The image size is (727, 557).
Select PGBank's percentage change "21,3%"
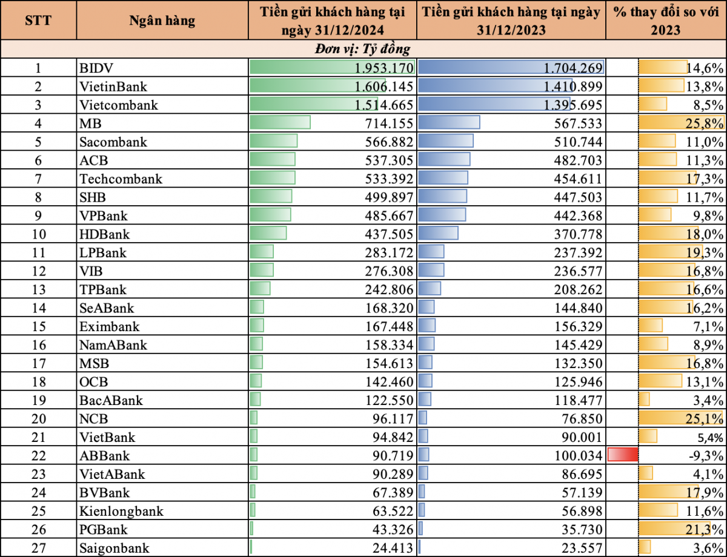(x=706, y=530)
